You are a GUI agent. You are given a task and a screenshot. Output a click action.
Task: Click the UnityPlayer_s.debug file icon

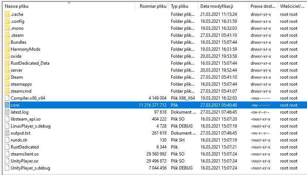[7, 168]
